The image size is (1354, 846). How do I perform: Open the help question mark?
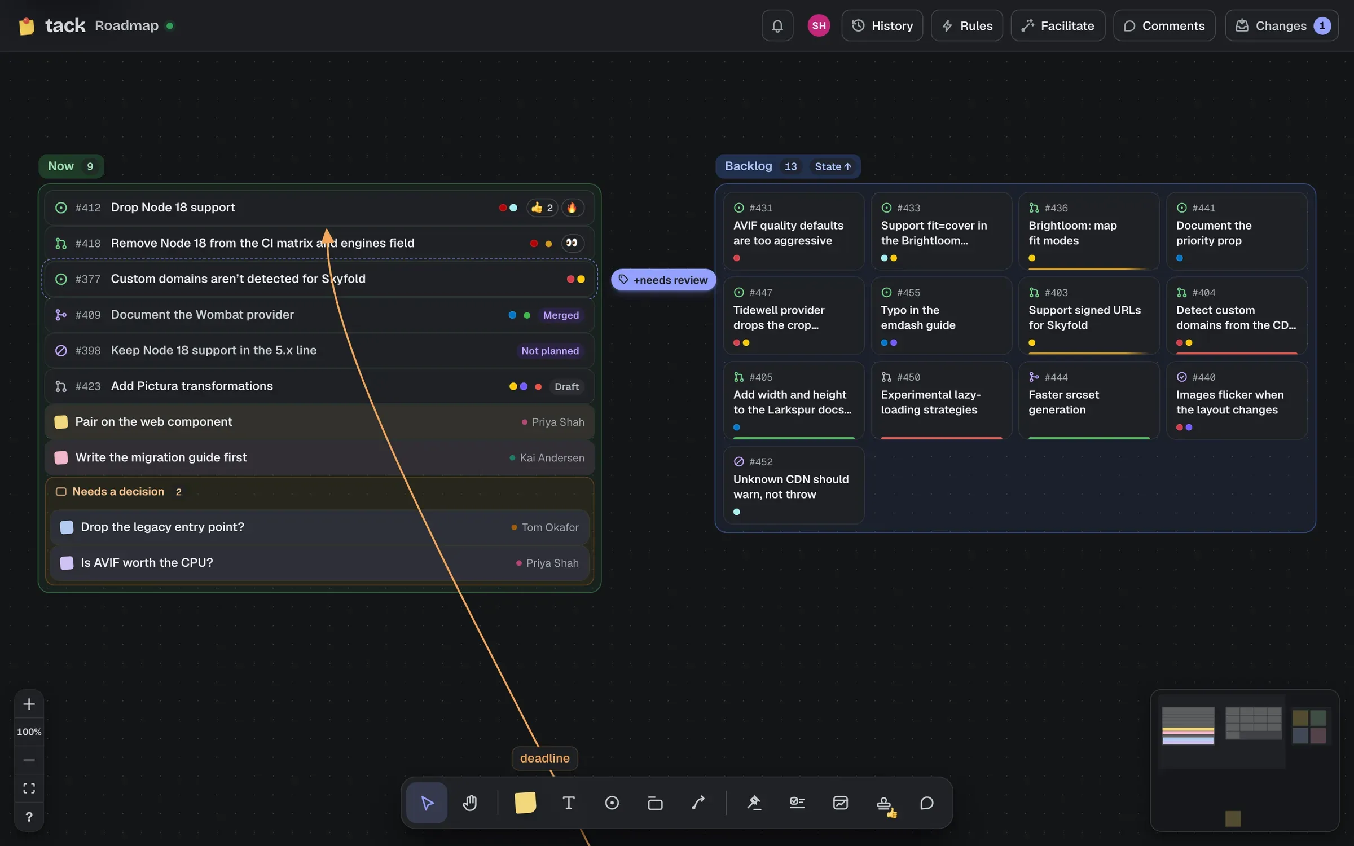click(x=29, y=816)
